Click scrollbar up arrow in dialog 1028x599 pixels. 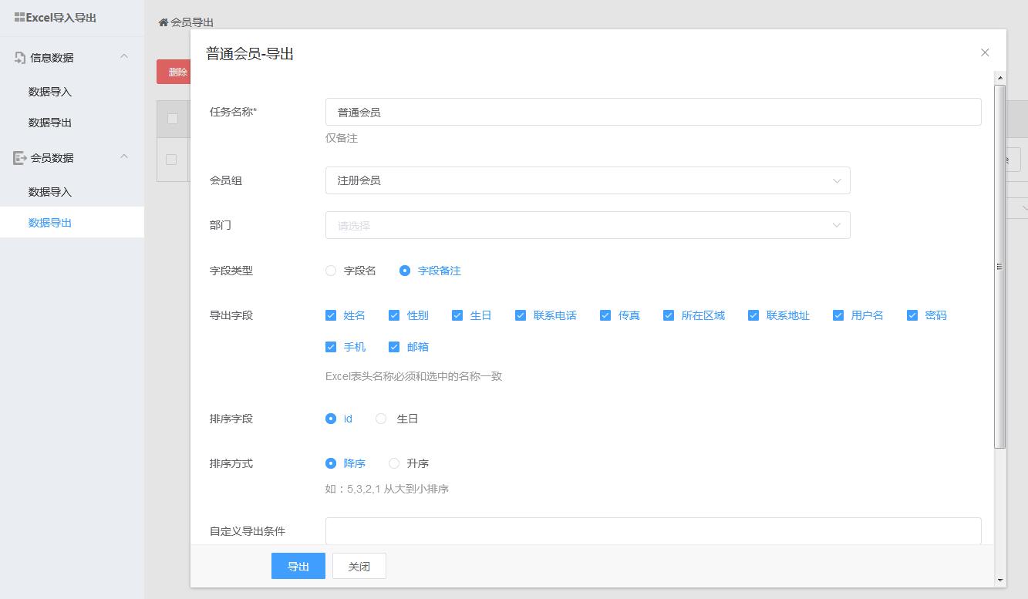[1000, 78]
